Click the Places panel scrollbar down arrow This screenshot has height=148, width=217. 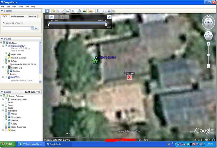tap(40, 82)
